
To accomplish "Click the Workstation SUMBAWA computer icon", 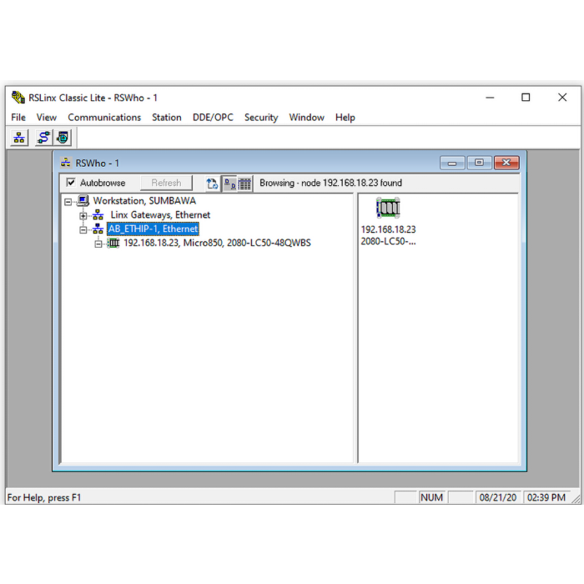I will [x=83, y=201].
